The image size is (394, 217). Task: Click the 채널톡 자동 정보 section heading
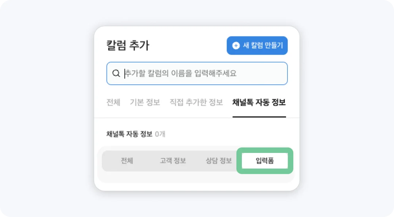pyautogui.click(x=129, y=134)
